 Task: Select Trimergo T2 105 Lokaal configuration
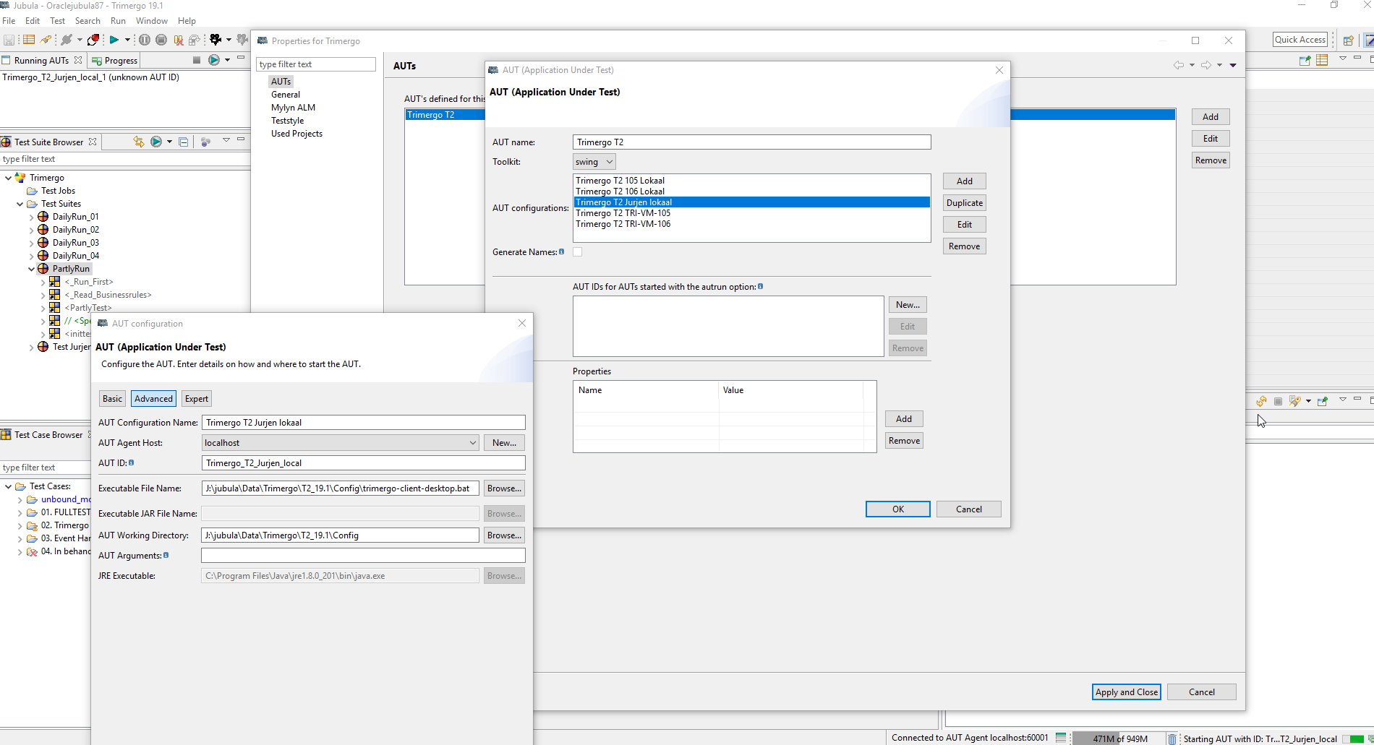pyautogui.click(x=751, y=181)
